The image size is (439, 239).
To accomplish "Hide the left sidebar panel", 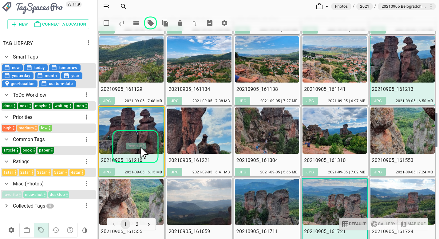I will click(x=106, y=6).
